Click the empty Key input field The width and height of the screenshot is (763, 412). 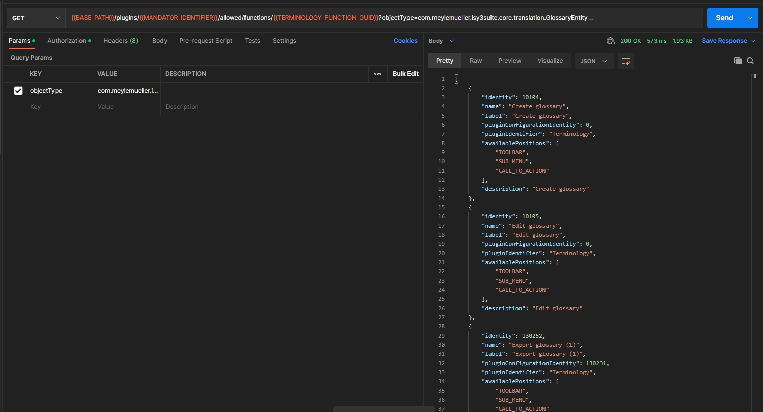pyautogui.click(x=59, y=107)
